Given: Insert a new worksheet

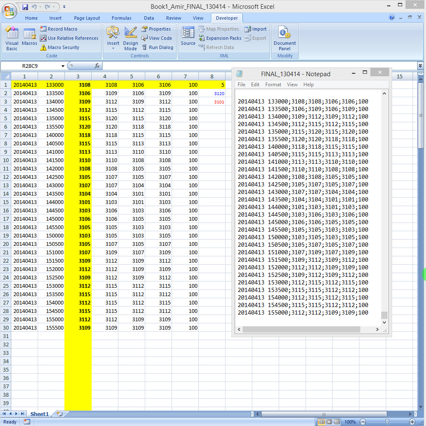Looking at the screenshot, I should coord(59,414).
